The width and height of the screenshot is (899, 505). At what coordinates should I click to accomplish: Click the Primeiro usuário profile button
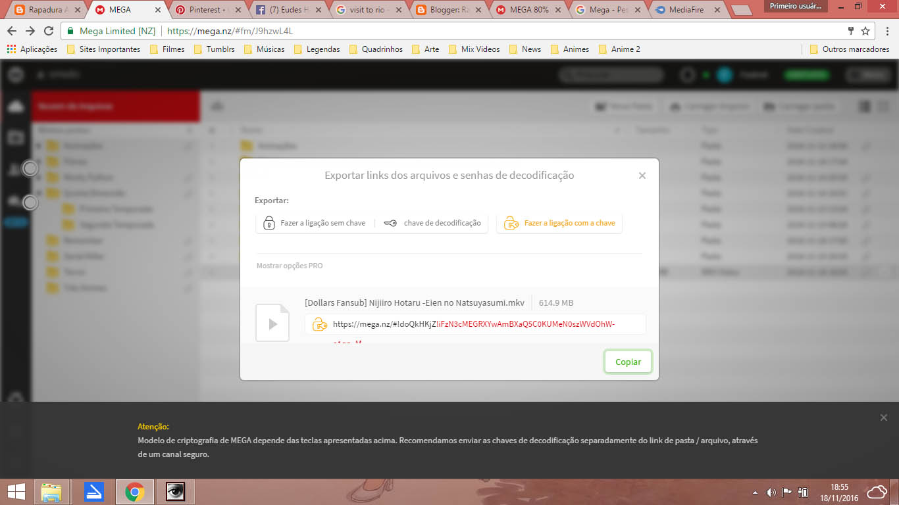pos(794,6)
